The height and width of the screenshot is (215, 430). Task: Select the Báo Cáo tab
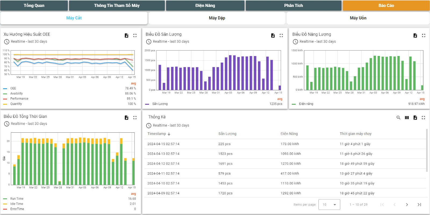pyautogui.click(x=386, y=5)
